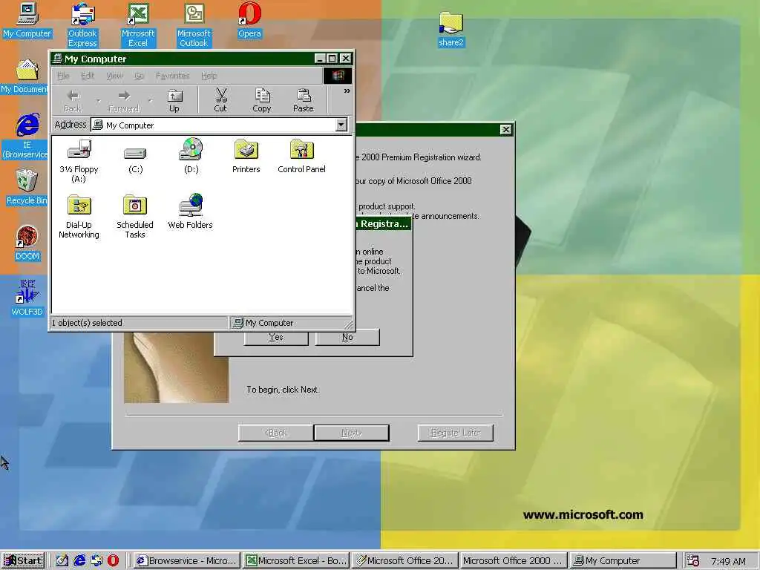The image size is (760, 570).
Task: Open the File menu
Action: [x=64, y=76]
